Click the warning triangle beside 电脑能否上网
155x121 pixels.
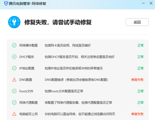point(14,114)
